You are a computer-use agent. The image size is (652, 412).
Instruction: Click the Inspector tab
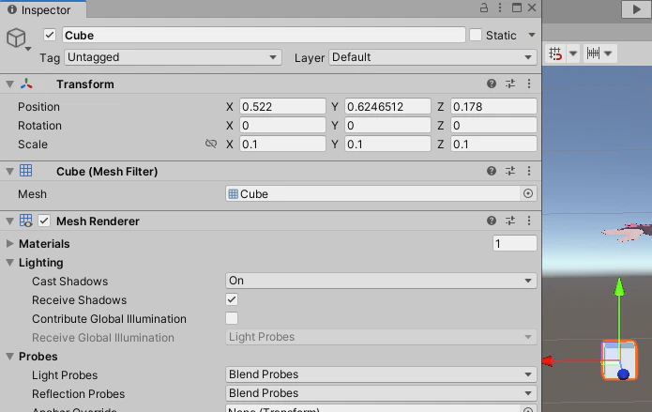[43, 9]
